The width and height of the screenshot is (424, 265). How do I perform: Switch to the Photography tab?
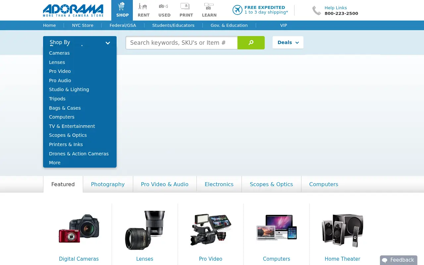pyautogui.click(x=108, y=184)
